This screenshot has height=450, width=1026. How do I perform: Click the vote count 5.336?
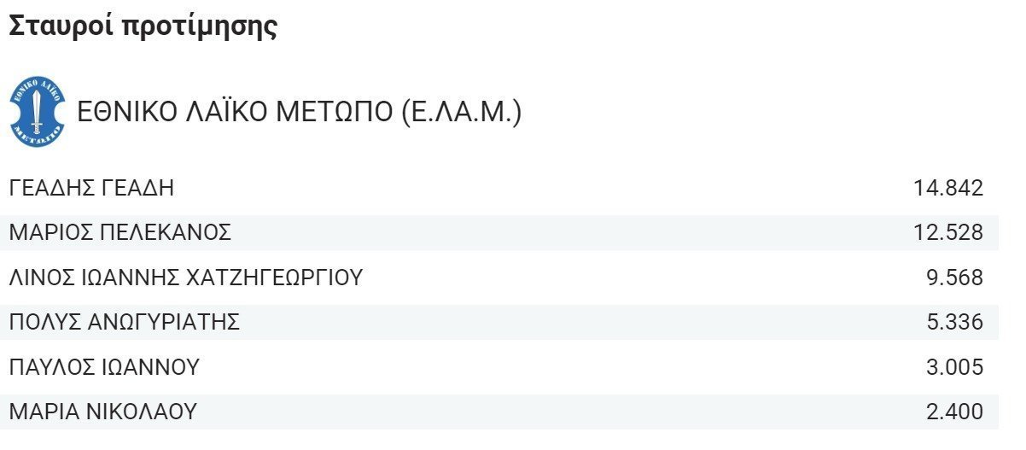(954, 322)
